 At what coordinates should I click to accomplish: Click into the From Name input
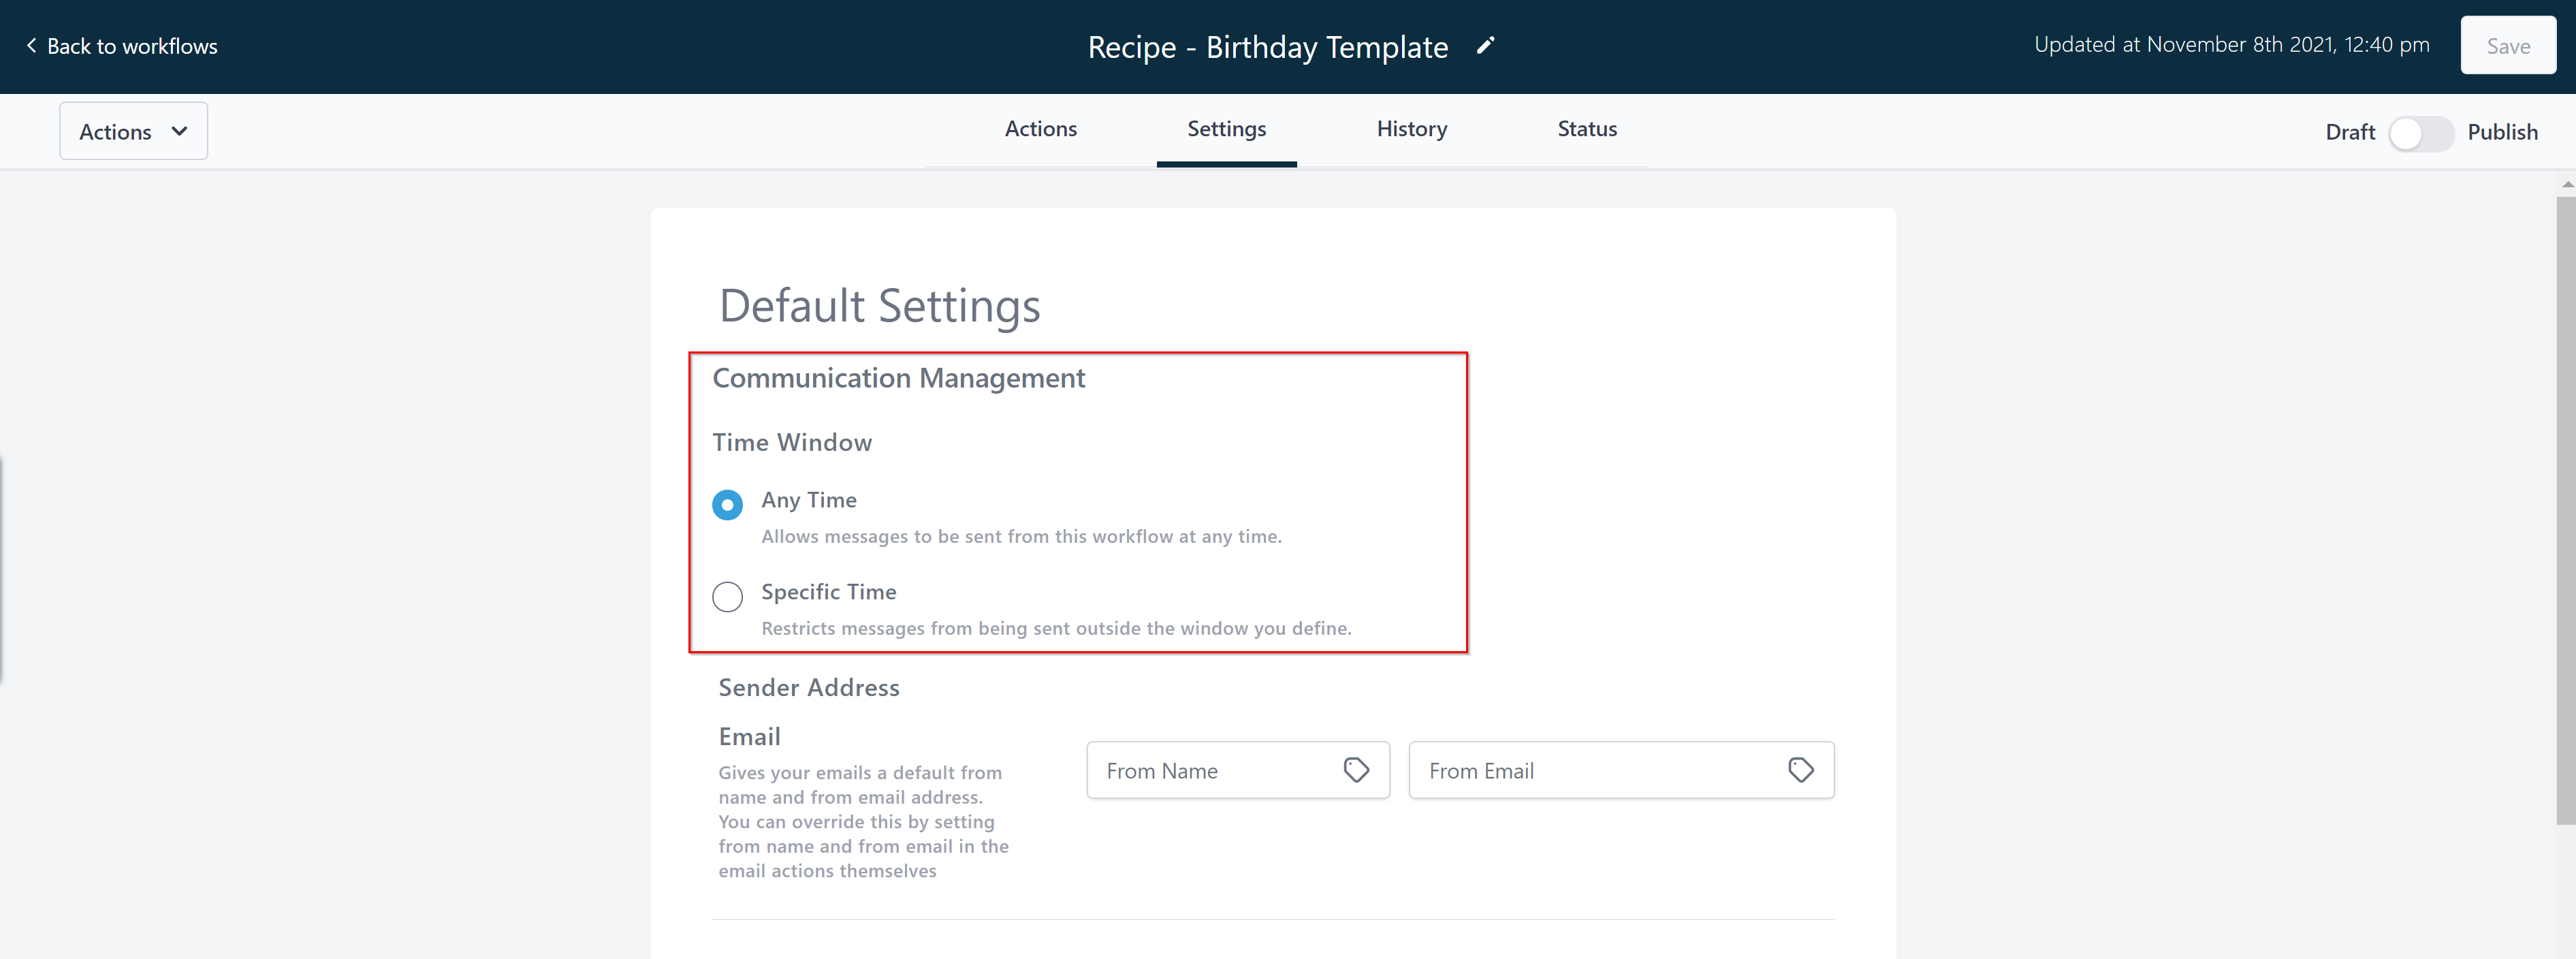click(1238, 770)
